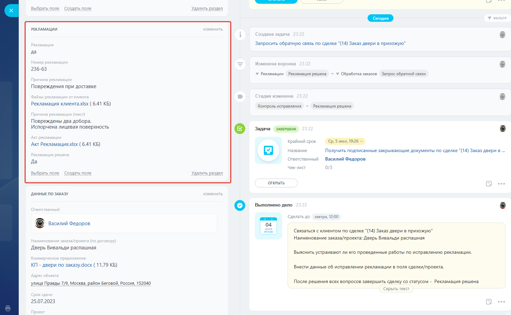Click the stage tag icon beside Стадия изменена
Viewport: 511px width, 315px height.
pos(240,97)
